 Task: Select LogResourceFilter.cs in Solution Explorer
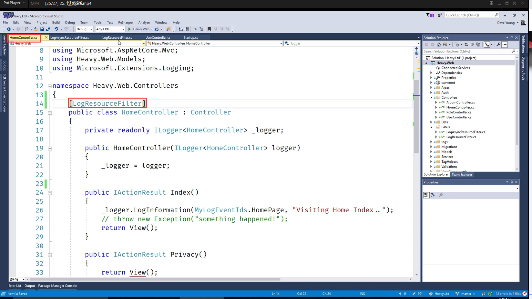[x=461, y=137]
